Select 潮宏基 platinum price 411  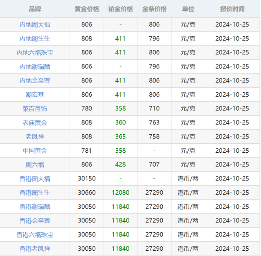[120, 95]
